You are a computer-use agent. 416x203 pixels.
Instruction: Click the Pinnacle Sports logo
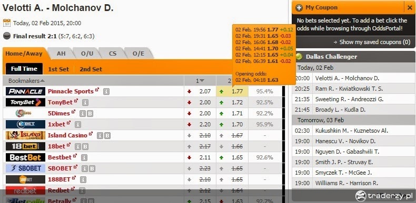point(25,91)
